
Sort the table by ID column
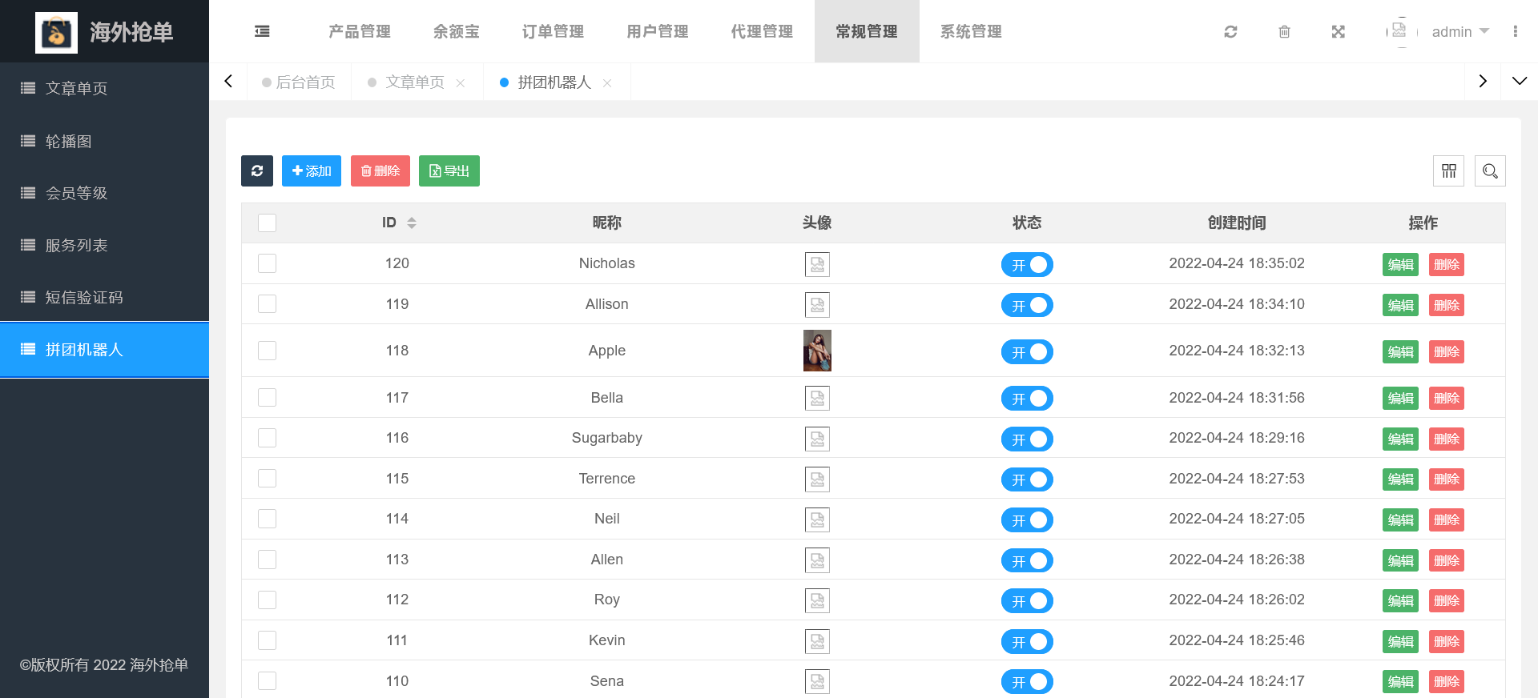[411, 223]
